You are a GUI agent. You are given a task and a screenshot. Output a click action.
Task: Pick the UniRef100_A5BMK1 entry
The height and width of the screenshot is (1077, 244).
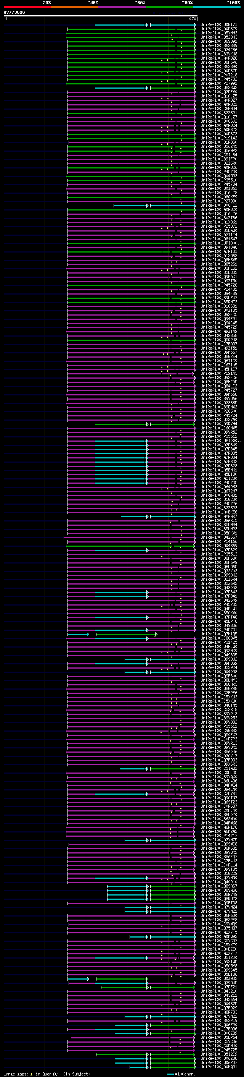click(x=218, y=471)
